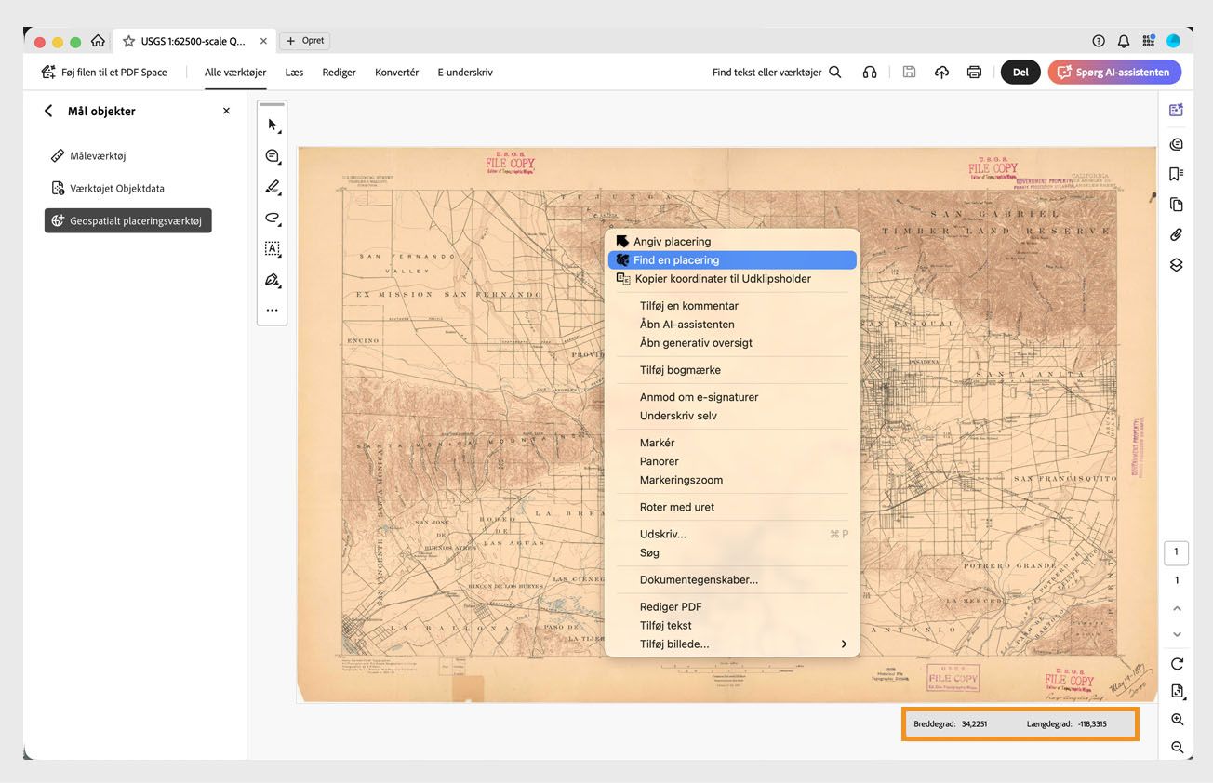The height and width of the screenshot is (783, 1213).
Task: Close the Mål objekter panel
Action: click(226, 111)
